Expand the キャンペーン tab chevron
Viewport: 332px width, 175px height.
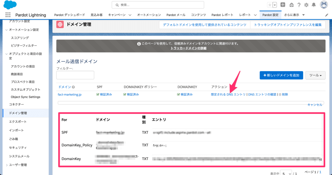(130, 15)
